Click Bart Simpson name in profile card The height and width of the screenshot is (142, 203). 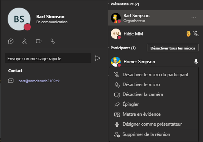click(50, 17)
